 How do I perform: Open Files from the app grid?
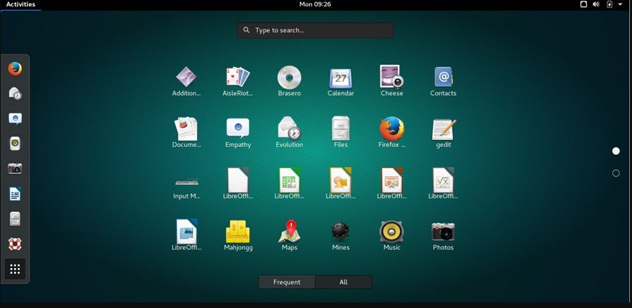340,132
